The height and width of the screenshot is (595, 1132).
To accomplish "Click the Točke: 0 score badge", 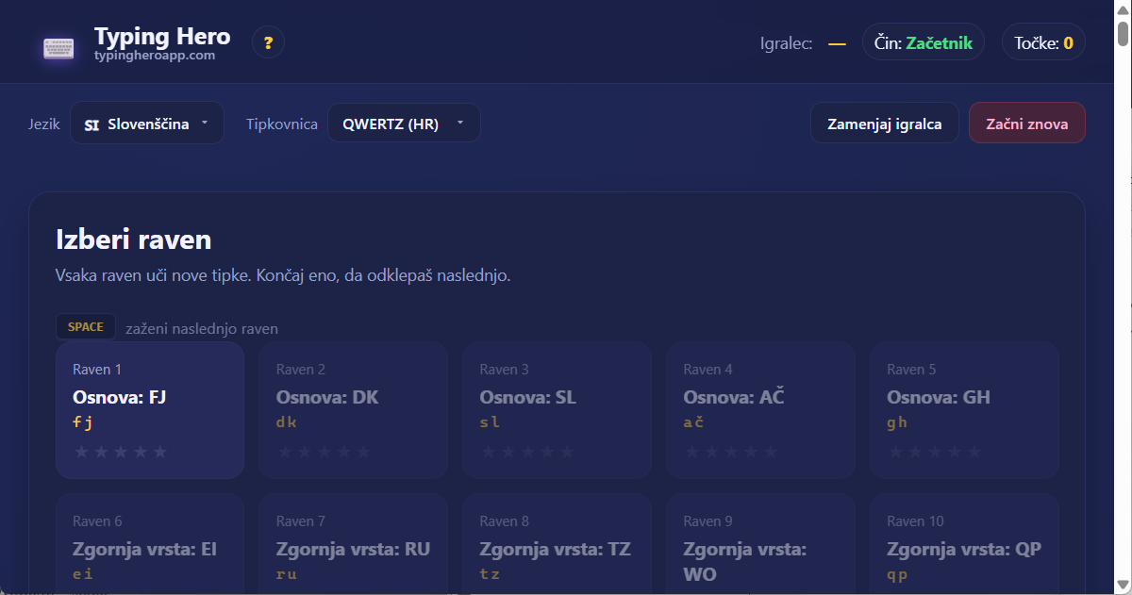I will (x=1043, y=42).
